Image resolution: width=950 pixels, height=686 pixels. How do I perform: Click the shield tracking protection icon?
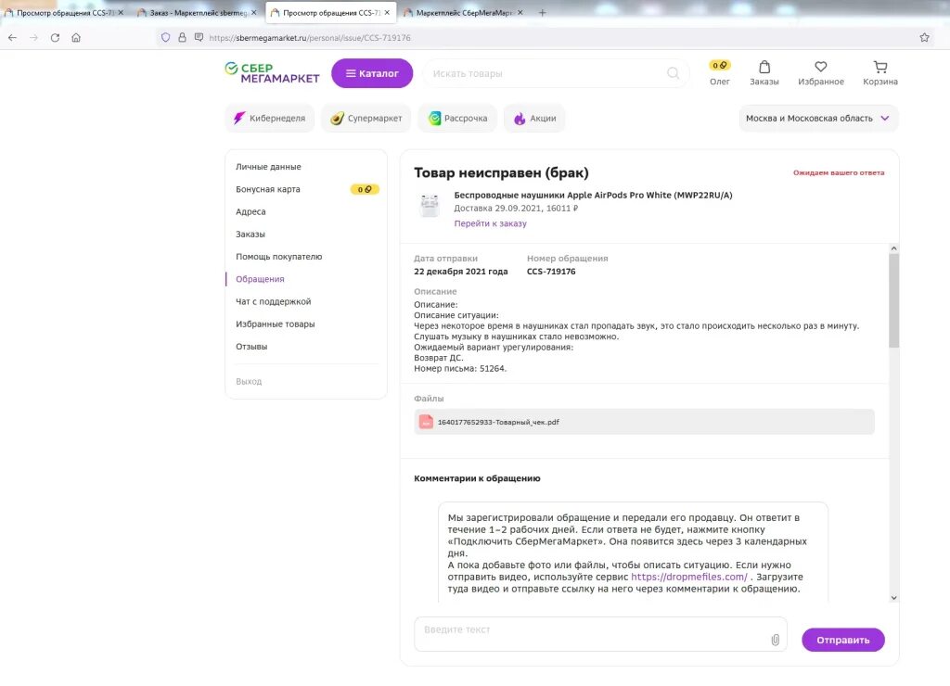point(165,37)
